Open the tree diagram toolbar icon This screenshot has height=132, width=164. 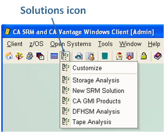pyautogui.click(x=19, y=56)
